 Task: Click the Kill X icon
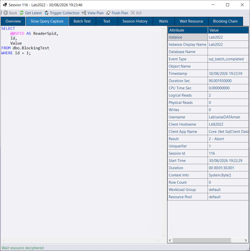pos(133,13)
